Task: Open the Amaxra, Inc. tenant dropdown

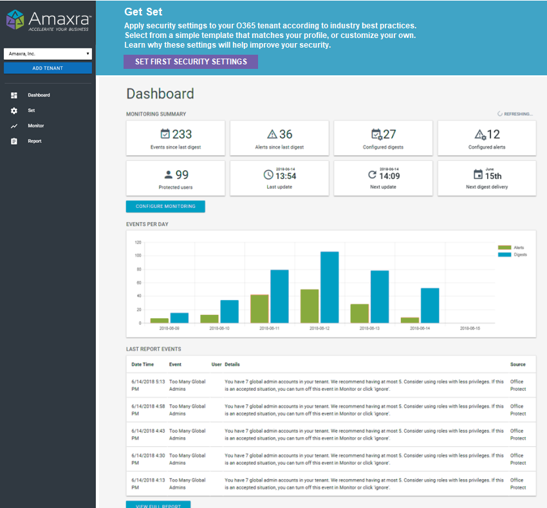Action: (48, 54)
